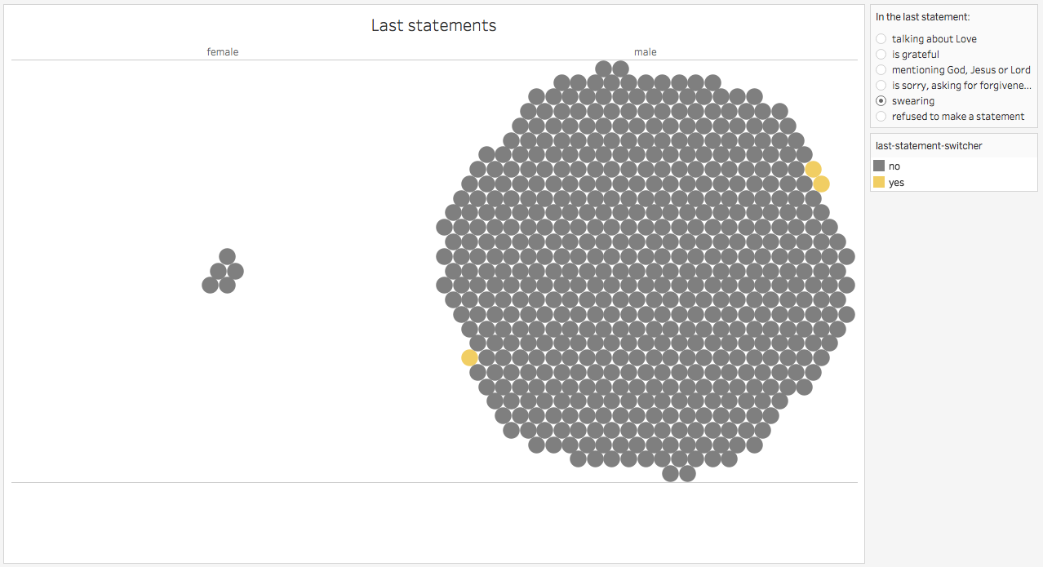
Task: Select the 'talking about Love' radio option
Action: pyautogui.click(x=881, y=38)
